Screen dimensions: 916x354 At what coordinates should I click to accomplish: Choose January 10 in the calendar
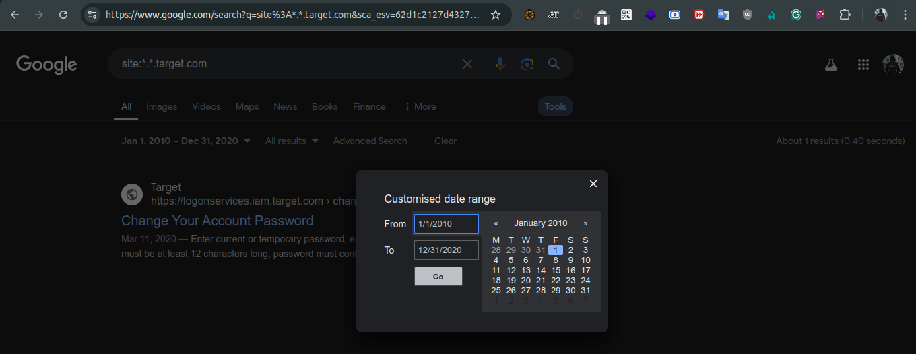[585, 260]
